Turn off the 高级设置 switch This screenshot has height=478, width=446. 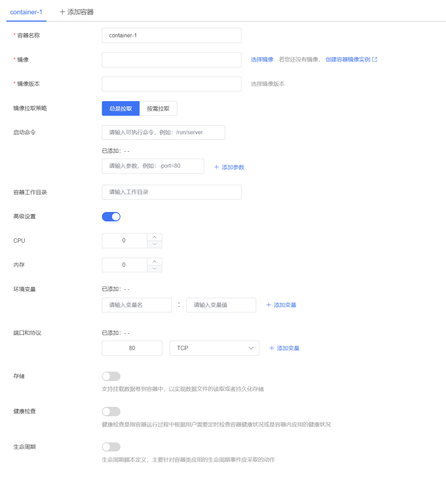[x=111, y=217]
